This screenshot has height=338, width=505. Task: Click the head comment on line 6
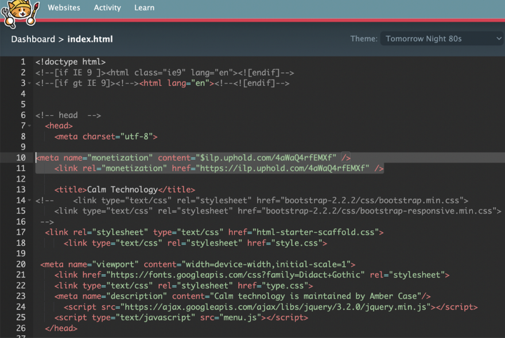[x=68, y=115]
